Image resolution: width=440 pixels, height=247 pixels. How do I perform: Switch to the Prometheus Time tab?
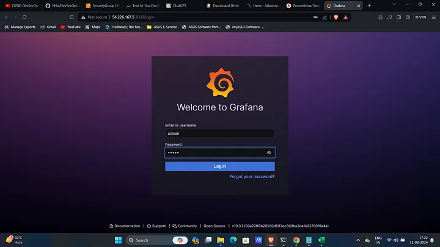[x=303, y=5]
